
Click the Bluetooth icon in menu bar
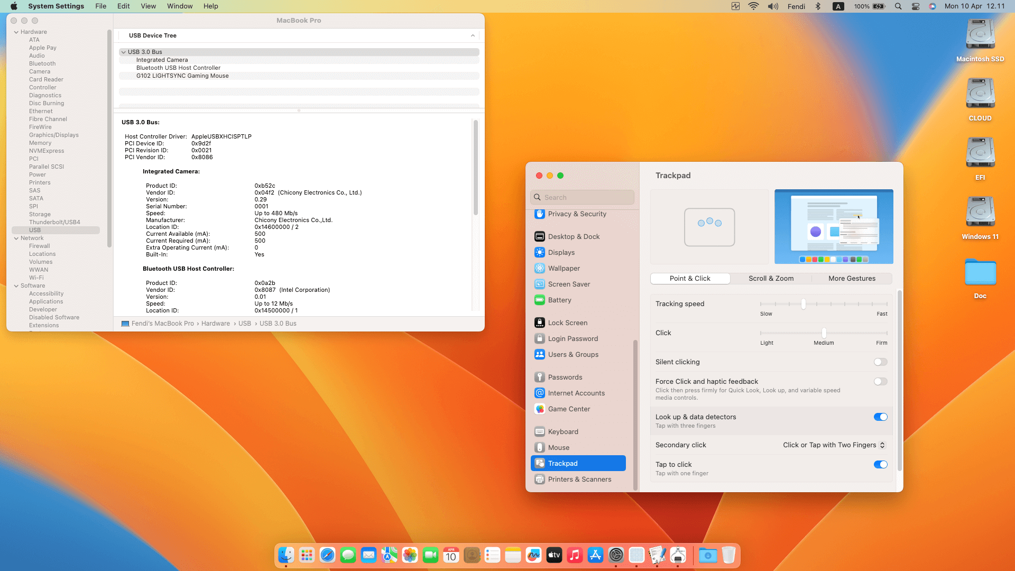click(818, 6)
